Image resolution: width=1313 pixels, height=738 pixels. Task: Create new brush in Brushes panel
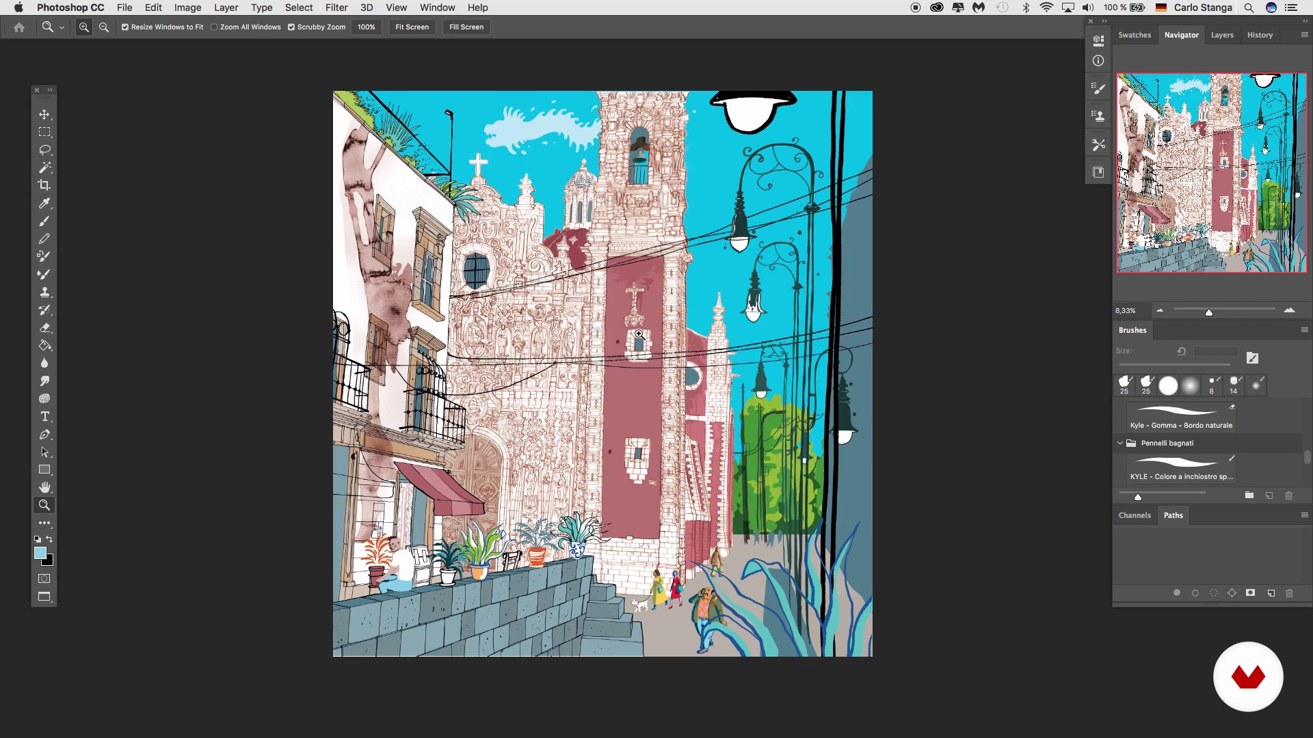coord(1269,495)
